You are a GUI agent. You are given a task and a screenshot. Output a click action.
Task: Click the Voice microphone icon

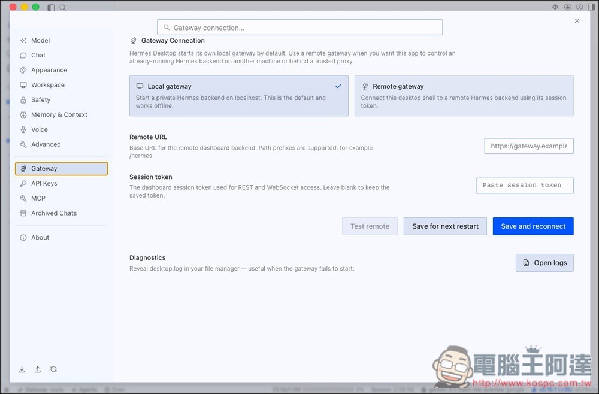coord(23,130)
